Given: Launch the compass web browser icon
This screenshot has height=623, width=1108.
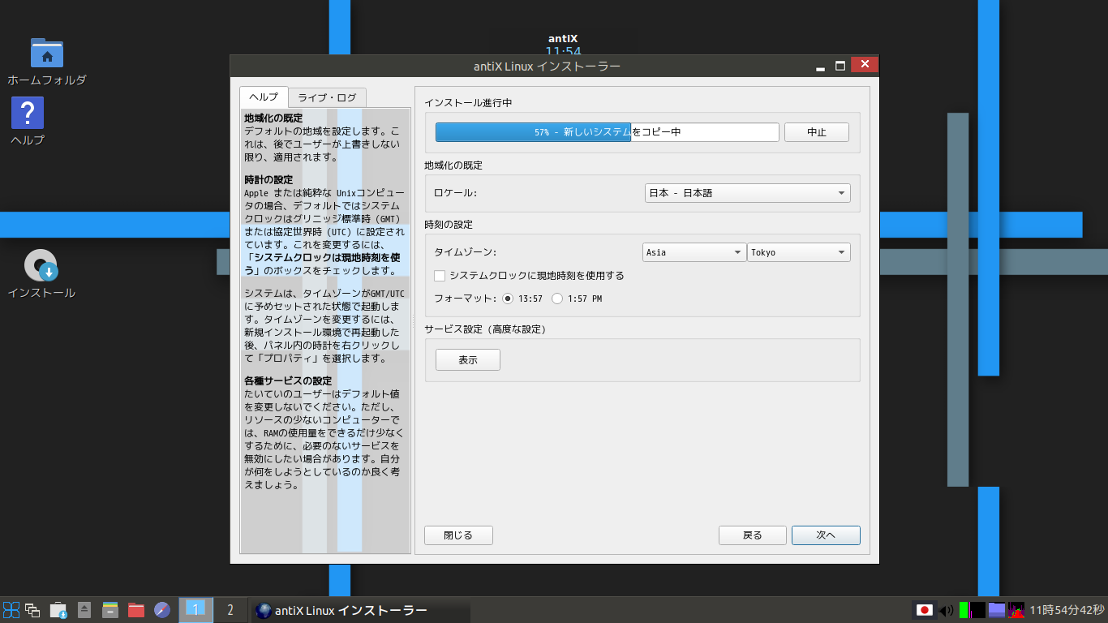Looking at the screenshot, I should (x=162, y=610).
